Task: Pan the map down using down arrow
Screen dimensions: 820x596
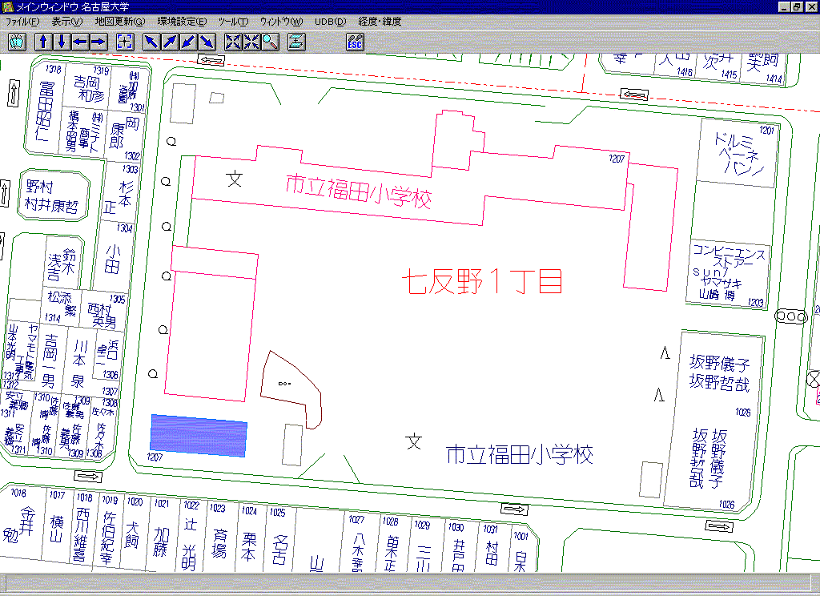Action: (61, 42)
